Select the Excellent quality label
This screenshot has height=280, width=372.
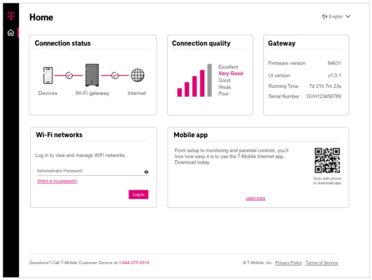point(228,67)
